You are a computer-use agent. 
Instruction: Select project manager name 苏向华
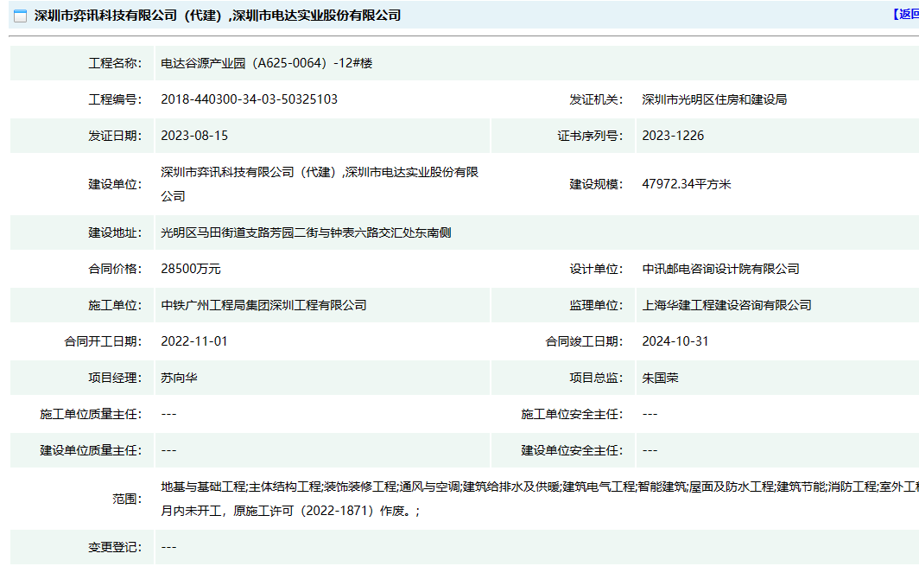[180, 379]
